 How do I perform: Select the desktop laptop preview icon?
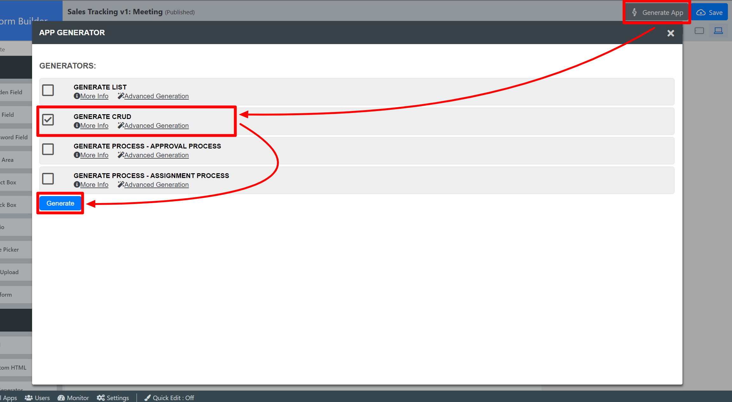[718, 31]
